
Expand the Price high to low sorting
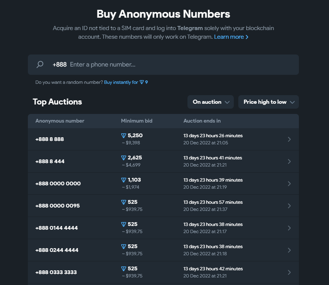pyautogui.click(x=268, y=102)
